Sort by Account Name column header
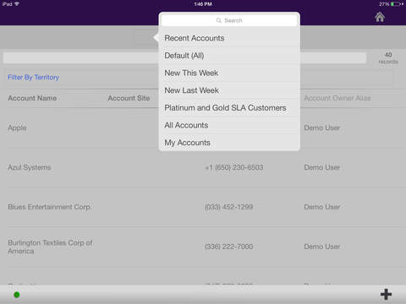The height and width of the screenshot is (304, 406). coord(32,98)
